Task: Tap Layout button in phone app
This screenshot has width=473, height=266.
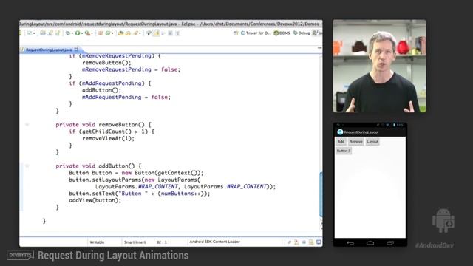Action: coord(372,141)
